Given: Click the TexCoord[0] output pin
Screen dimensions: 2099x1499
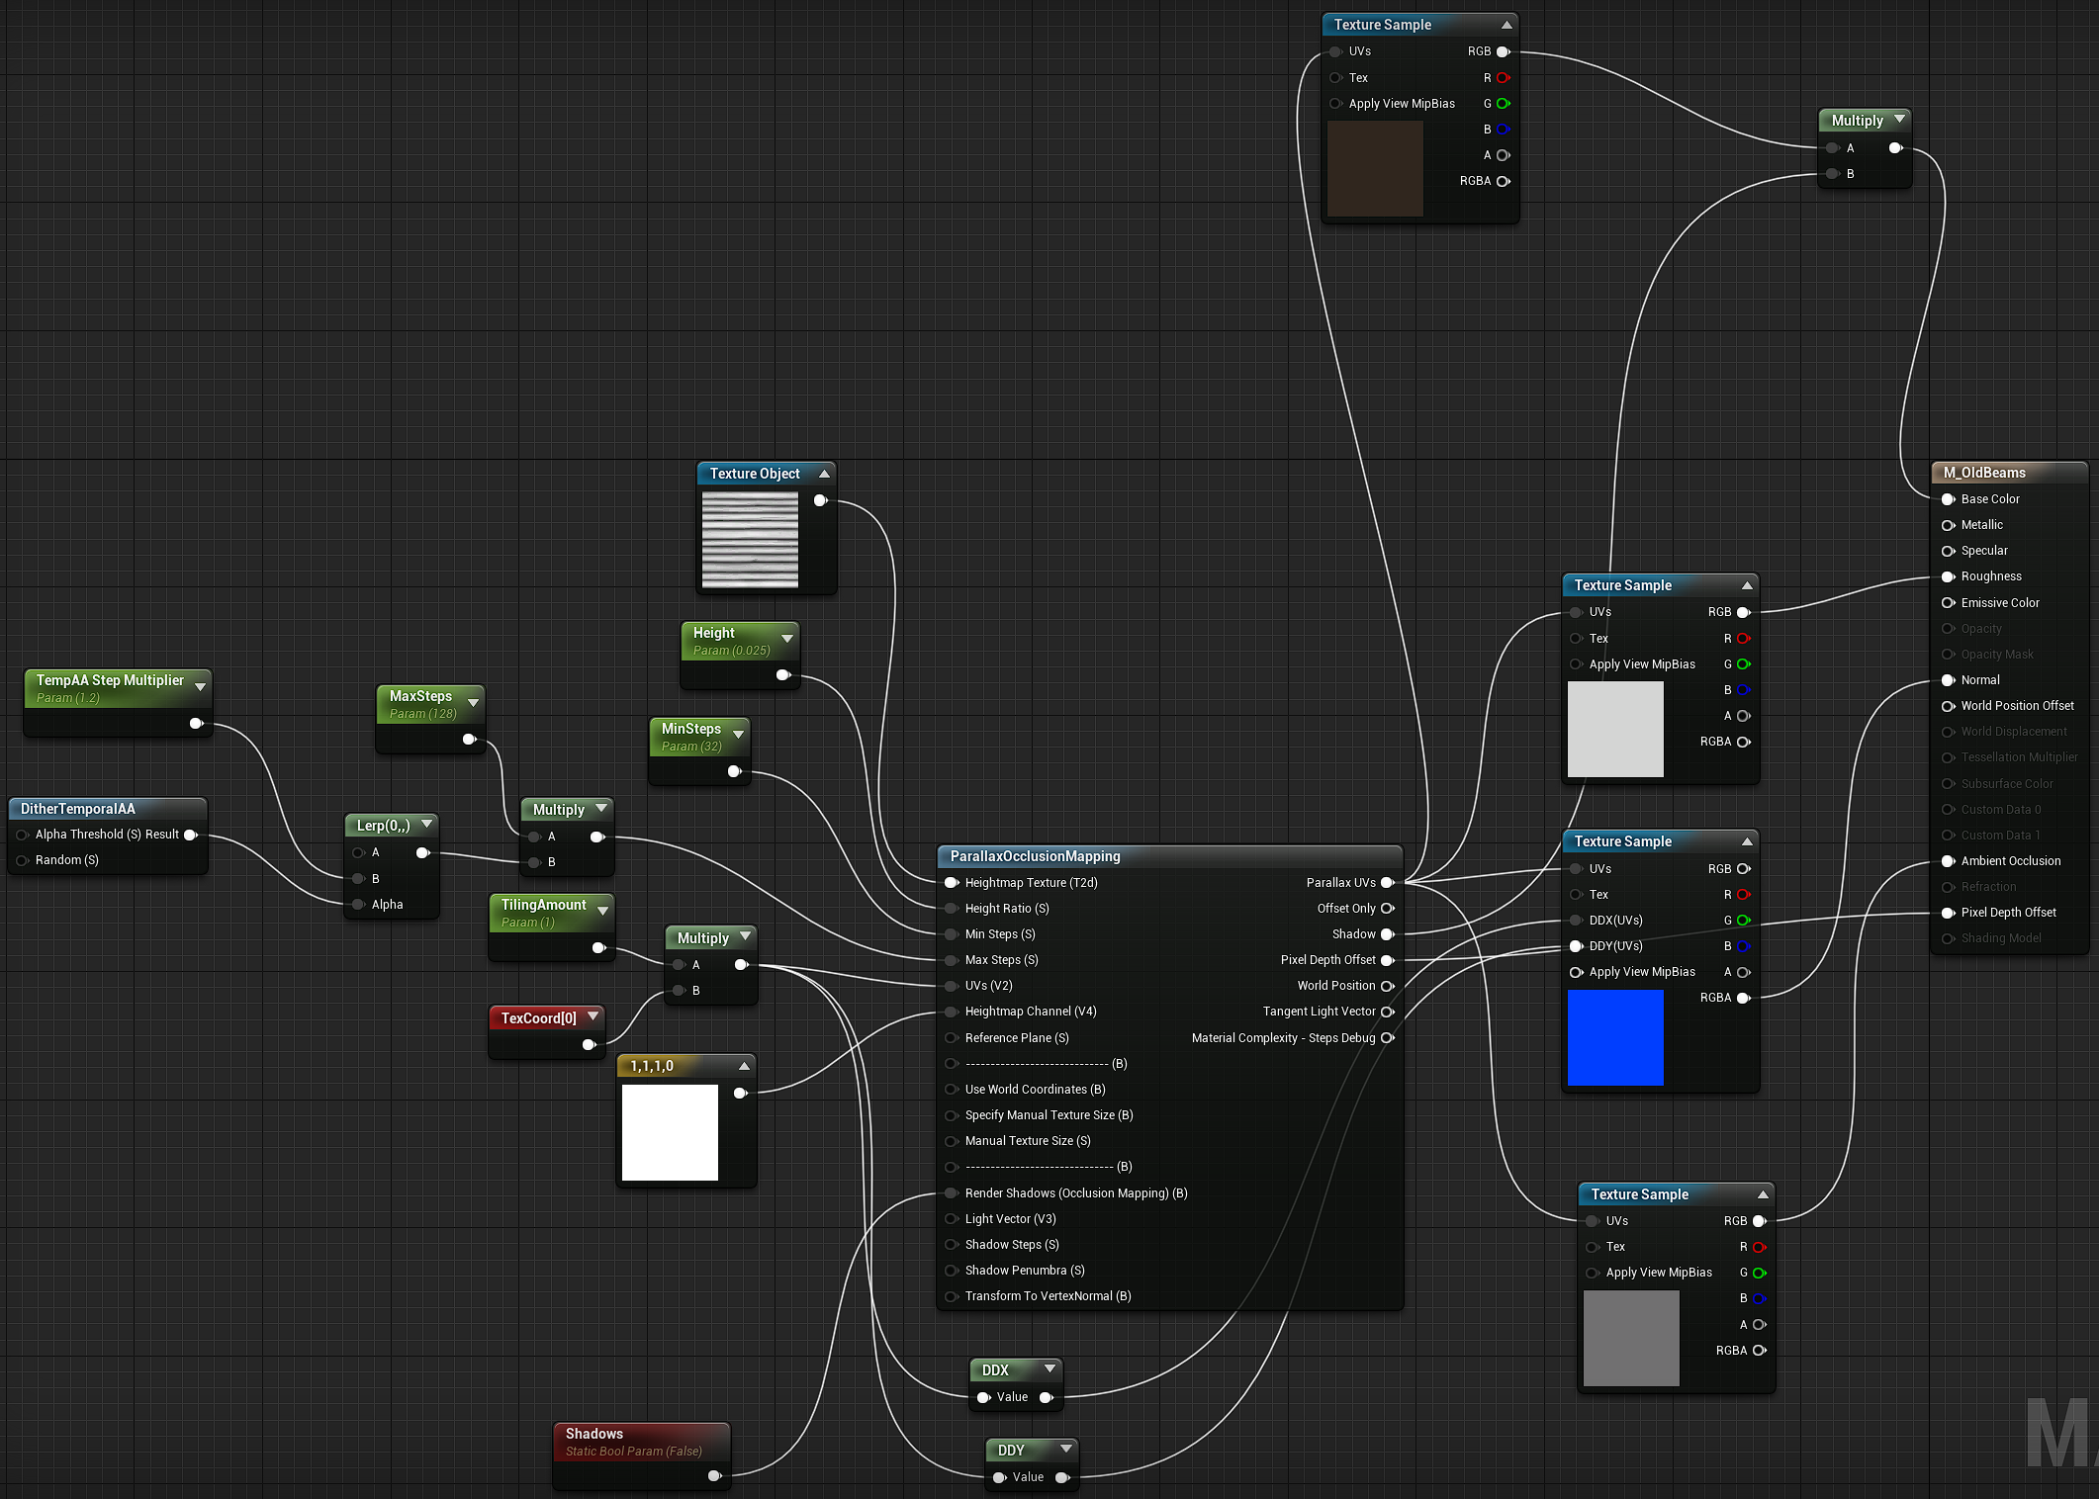Looking at the screenshot, I should coord(590,1044).
